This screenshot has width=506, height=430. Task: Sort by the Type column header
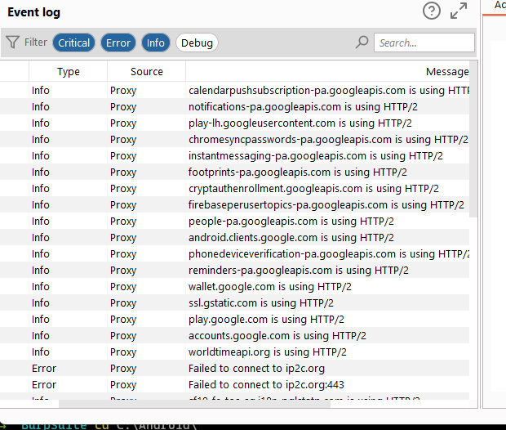click(x=69, y=72)
